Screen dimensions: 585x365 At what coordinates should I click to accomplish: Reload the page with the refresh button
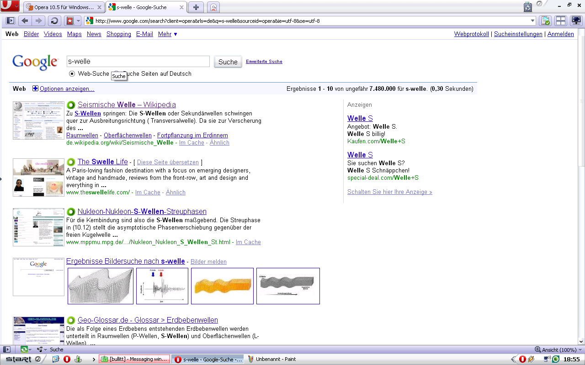54,21
